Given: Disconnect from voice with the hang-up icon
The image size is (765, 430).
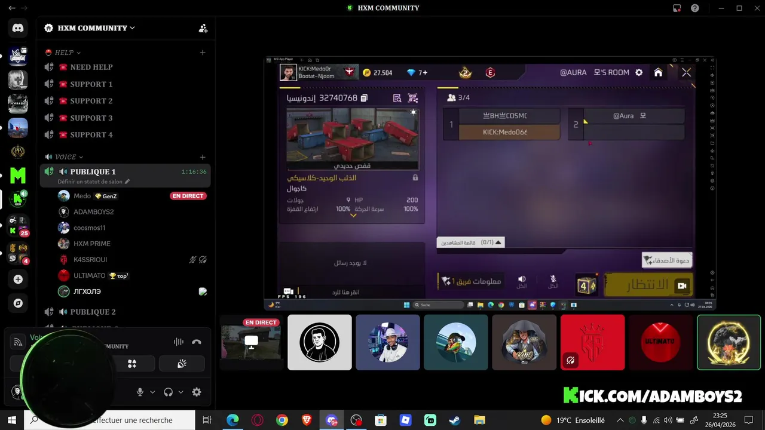Looking at the screenshot, I should [x=197, y=342].
